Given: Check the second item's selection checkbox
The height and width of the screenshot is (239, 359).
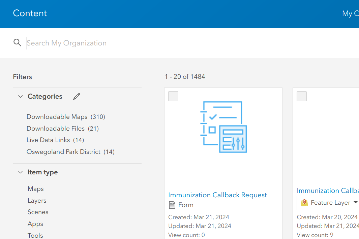Looking at the screenshot, I should [x=301, y=96].
